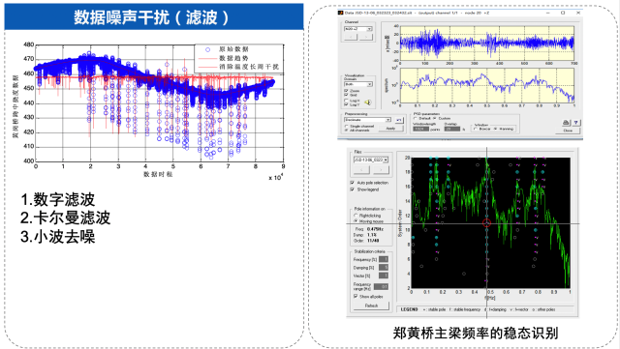Click the Windowlength points input field

click(x=420, y=129)
